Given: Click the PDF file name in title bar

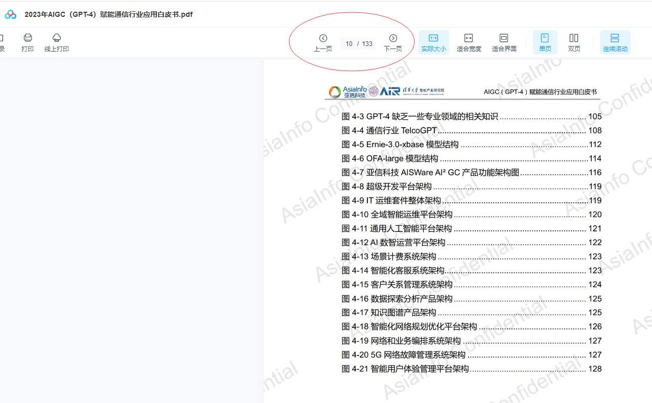Looking at the screenshot, I should tap(108, 15).
